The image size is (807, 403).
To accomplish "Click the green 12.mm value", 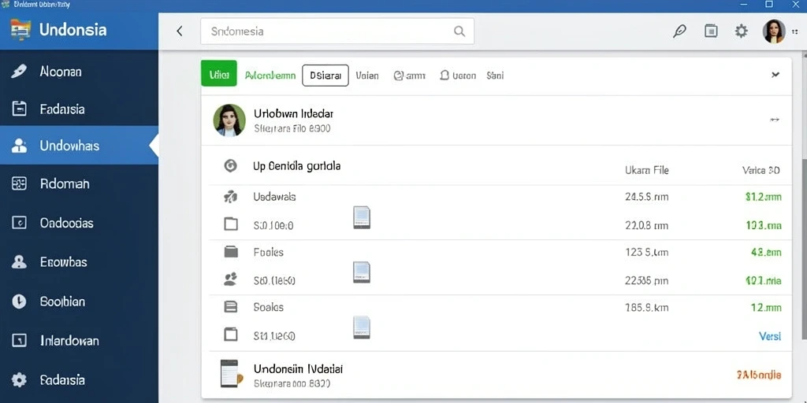I will point(765,308).
